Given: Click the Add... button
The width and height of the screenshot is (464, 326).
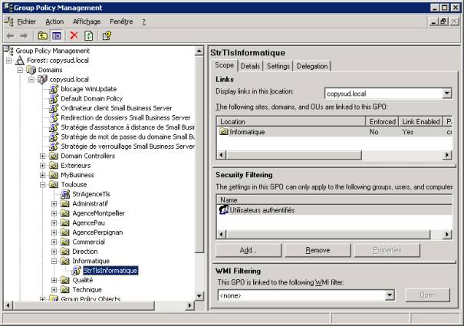Looking at the screenshot, I should [x=247, y=250].
